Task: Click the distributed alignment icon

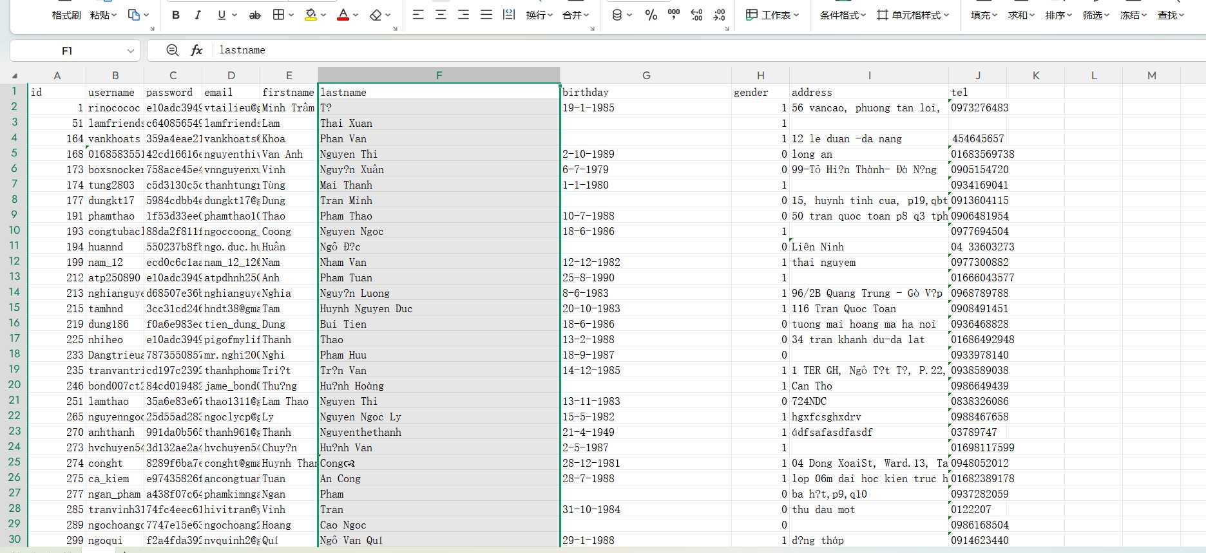Action: point(509,15)
